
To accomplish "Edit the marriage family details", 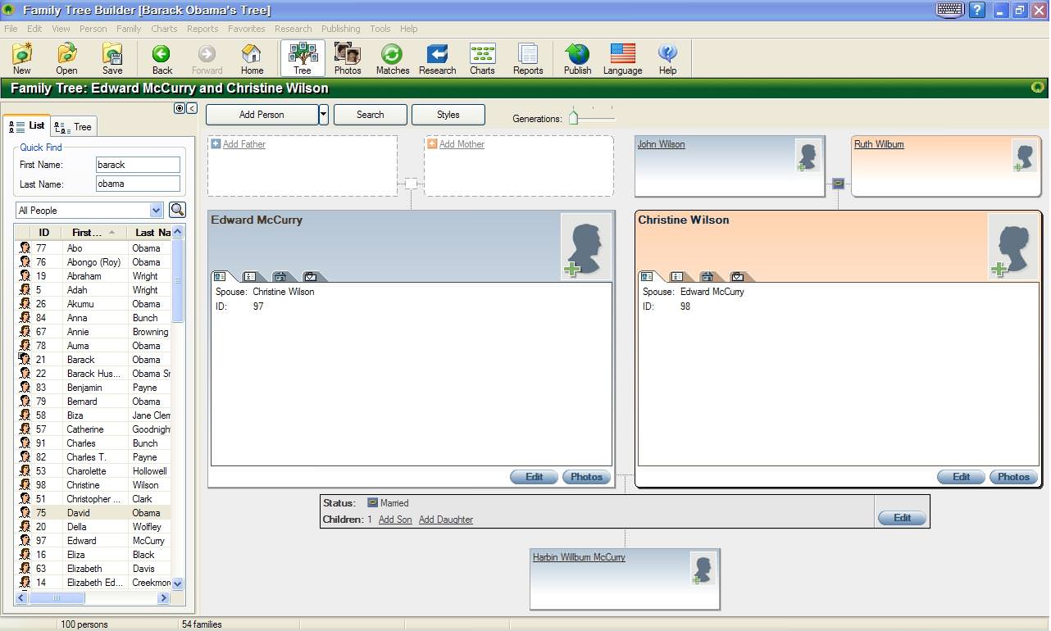I will coord(902,517).
